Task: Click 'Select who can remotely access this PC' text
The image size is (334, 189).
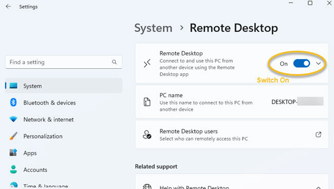Action: coord(203,139)
